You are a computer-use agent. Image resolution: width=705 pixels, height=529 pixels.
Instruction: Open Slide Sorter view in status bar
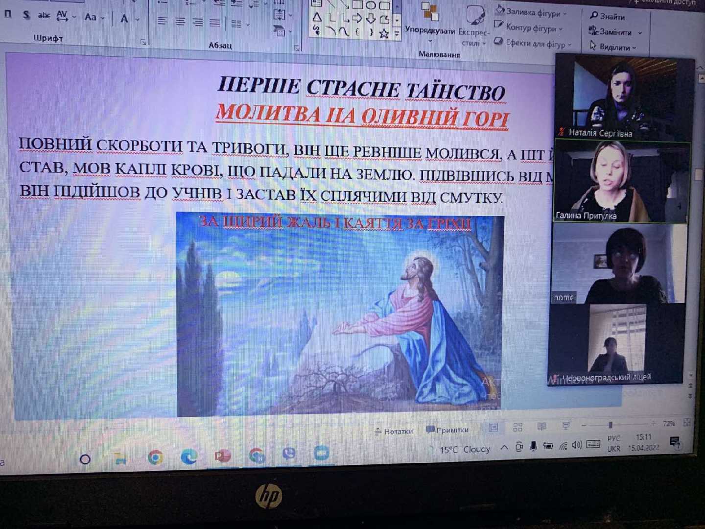[x=517, y=428]
